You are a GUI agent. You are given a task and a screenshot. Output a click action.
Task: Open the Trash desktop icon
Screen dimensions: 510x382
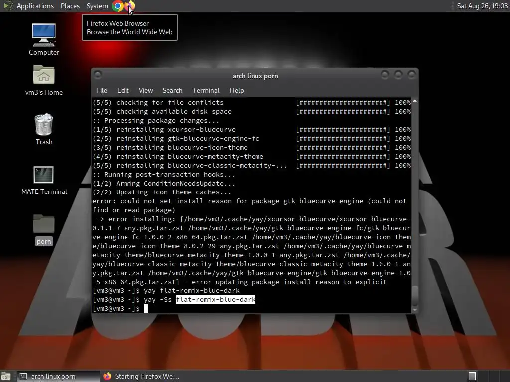click(x=44, y=129)
